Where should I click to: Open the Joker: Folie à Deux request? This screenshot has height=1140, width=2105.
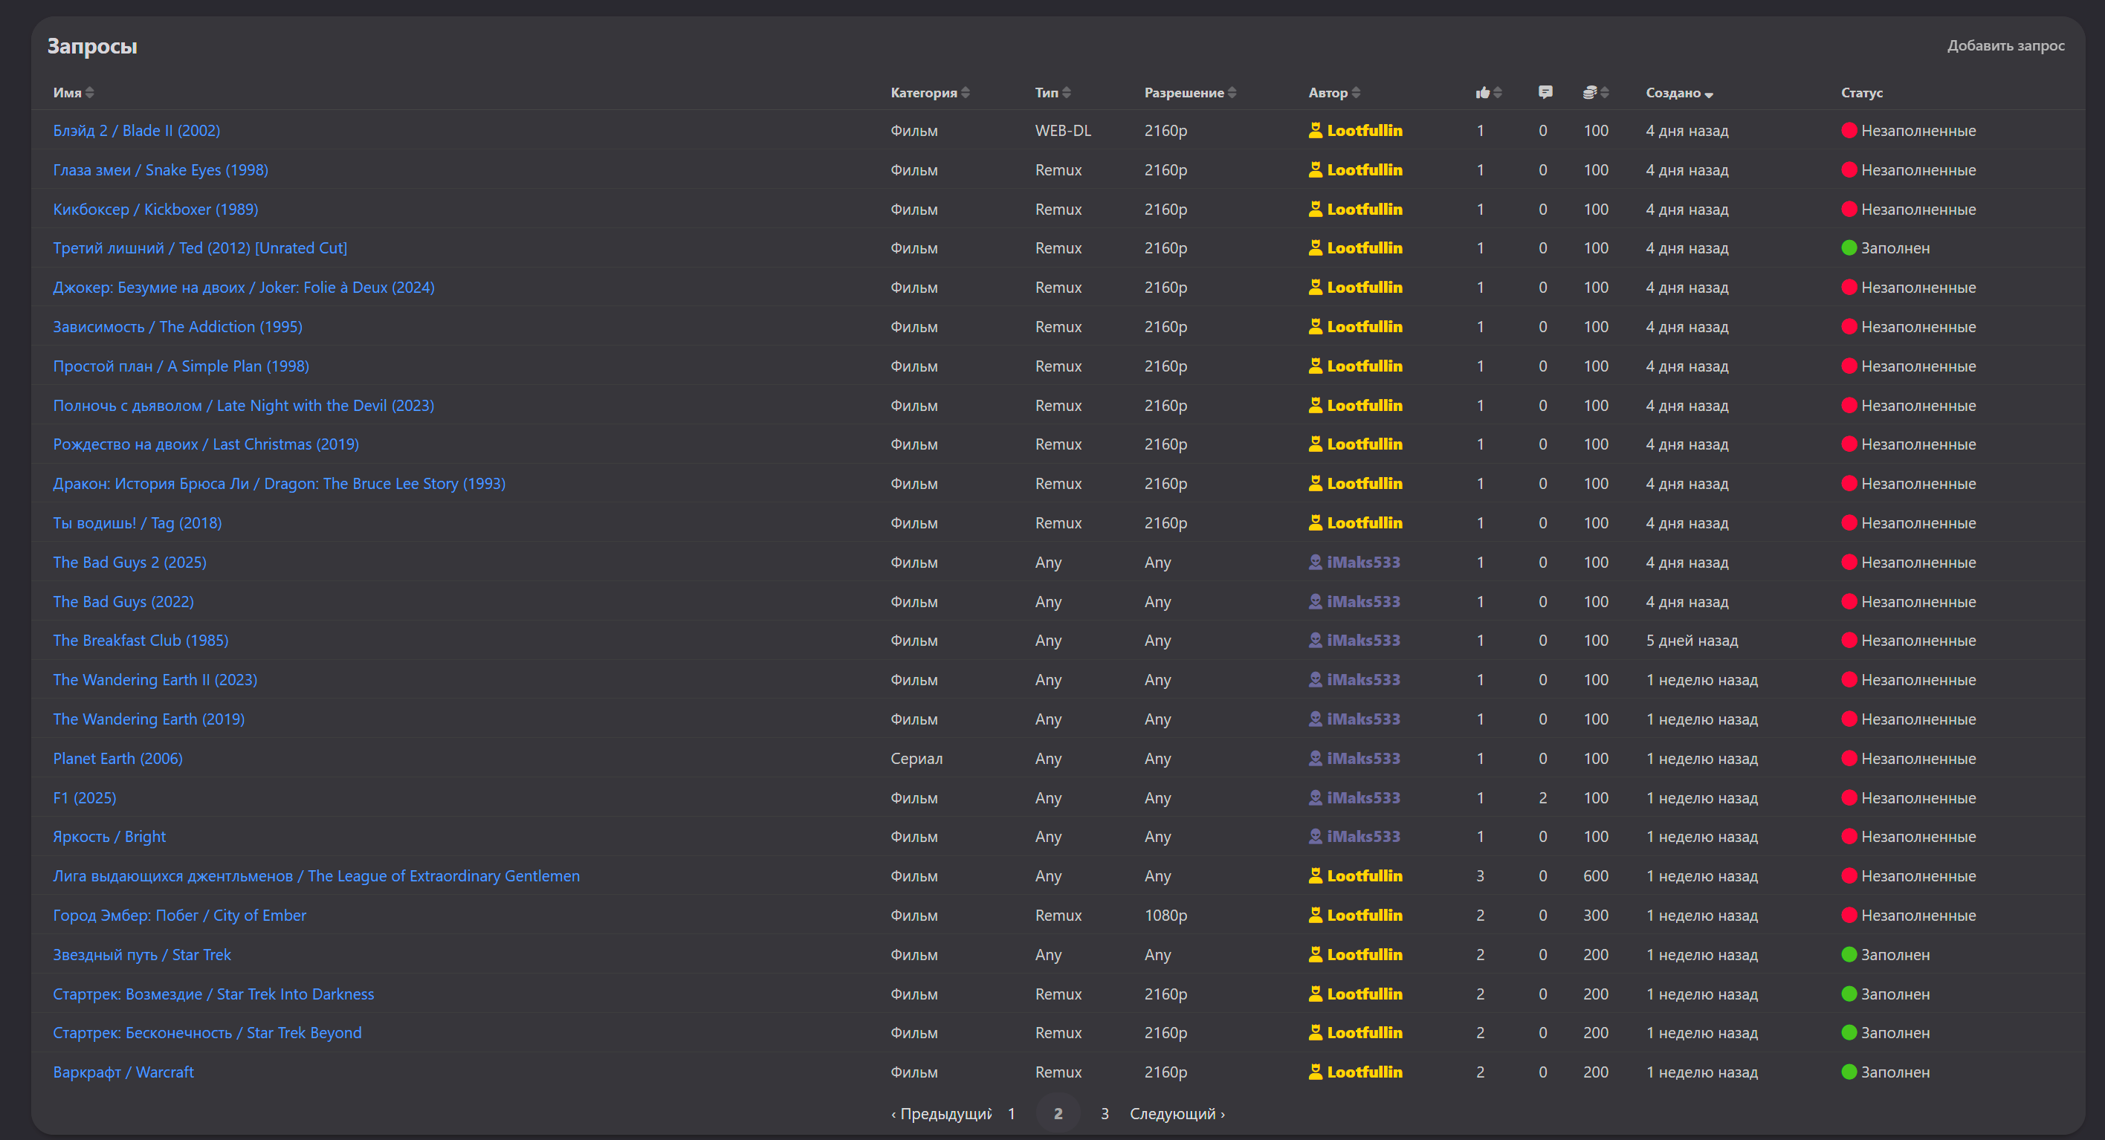[x=244, y=288]
